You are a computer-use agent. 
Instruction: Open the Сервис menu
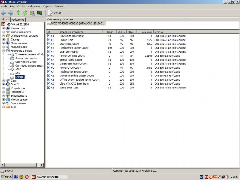click(x=47, y=6)
